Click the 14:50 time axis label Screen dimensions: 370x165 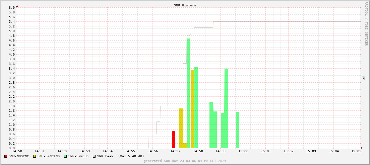[x=17, y=151]
